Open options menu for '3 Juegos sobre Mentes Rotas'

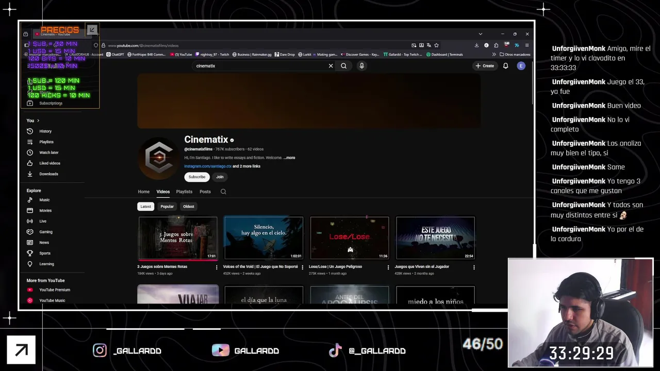point(217,267)
